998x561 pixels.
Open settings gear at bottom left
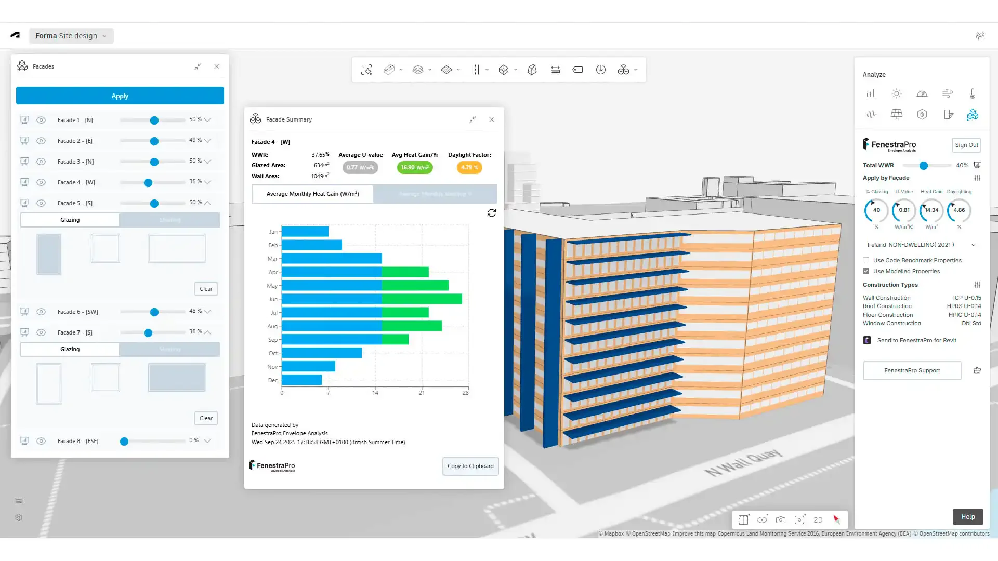point(19,517)
